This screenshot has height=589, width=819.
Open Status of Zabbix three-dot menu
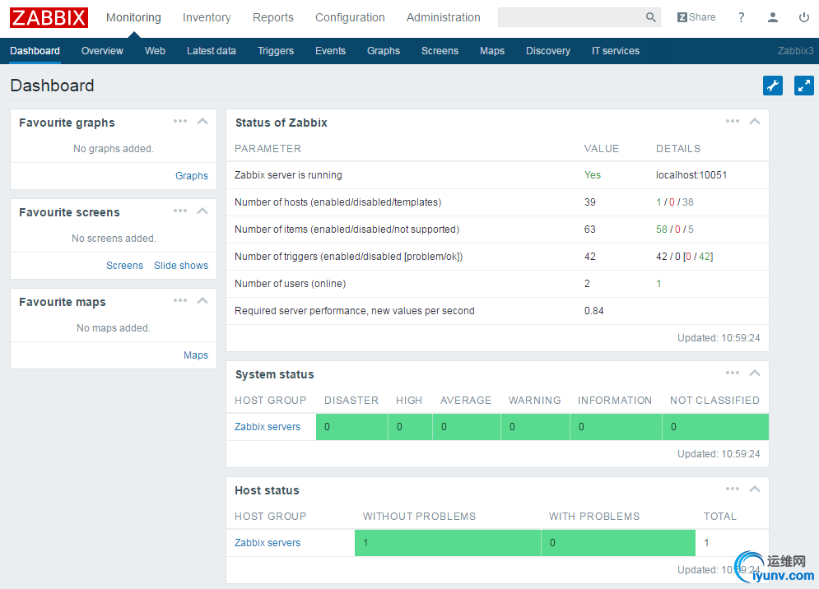pyautogui.click(x=733, y=122)
